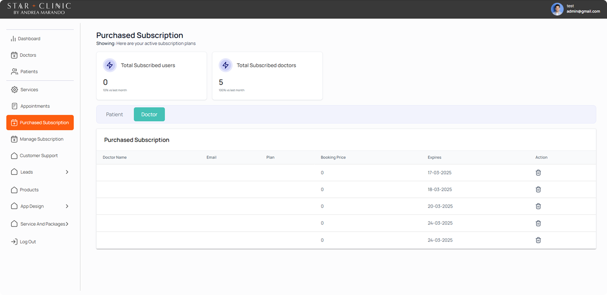Click the Dashboard bar chart icon

[x=13, y=39]
